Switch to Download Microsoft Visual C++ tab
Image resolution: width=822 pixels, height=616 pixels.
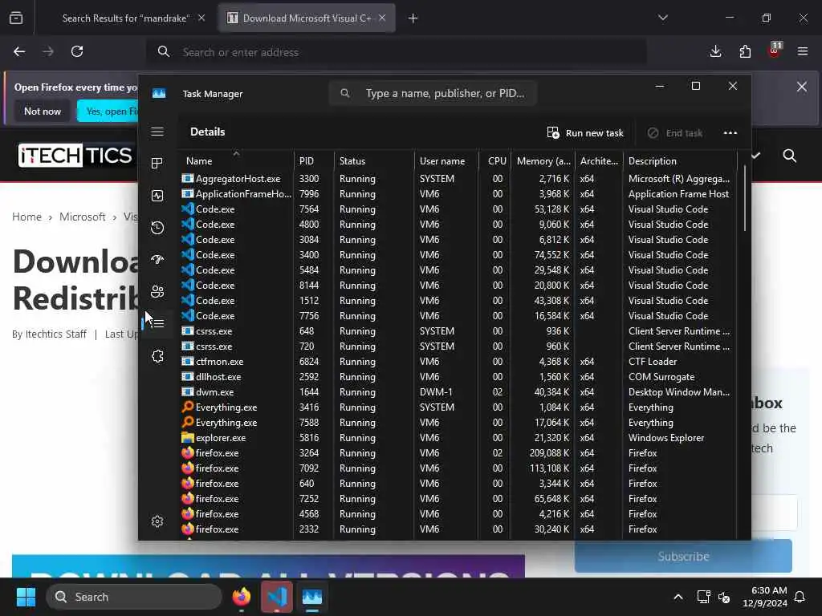pos(307,18)
